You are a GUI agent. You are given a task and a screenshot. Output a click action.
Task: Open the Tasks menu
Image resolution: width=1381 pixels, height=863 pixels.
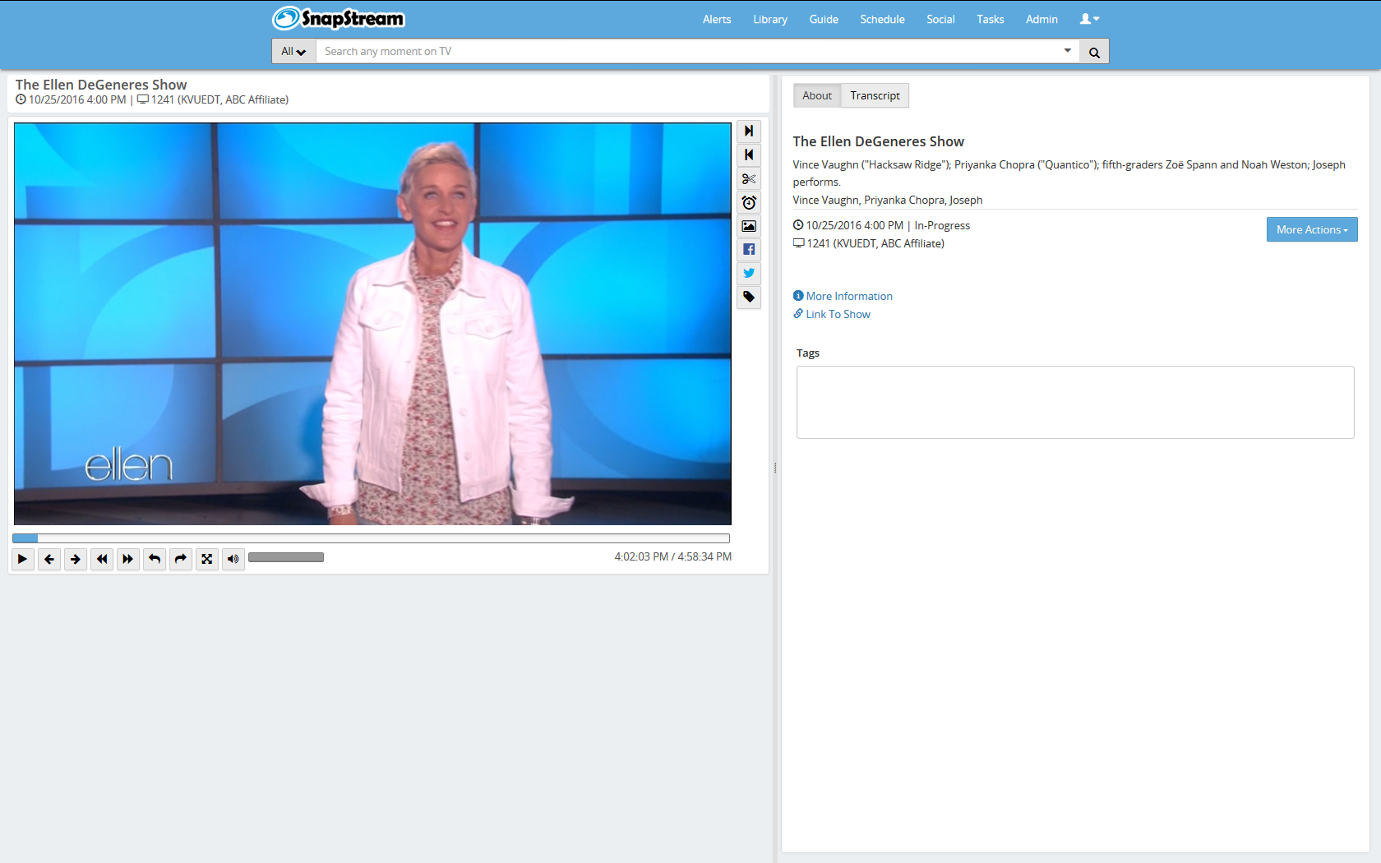[x=991, y=19]
